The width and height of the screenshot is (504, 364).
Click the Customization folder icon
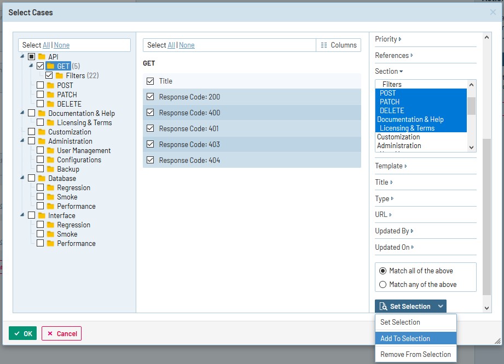pos(42,132)
